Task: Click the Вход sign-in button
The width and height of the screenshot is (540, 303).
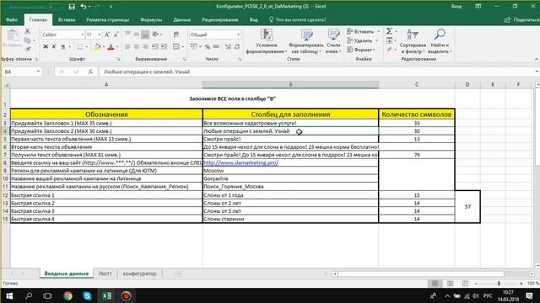Action: tap(456, 7)
